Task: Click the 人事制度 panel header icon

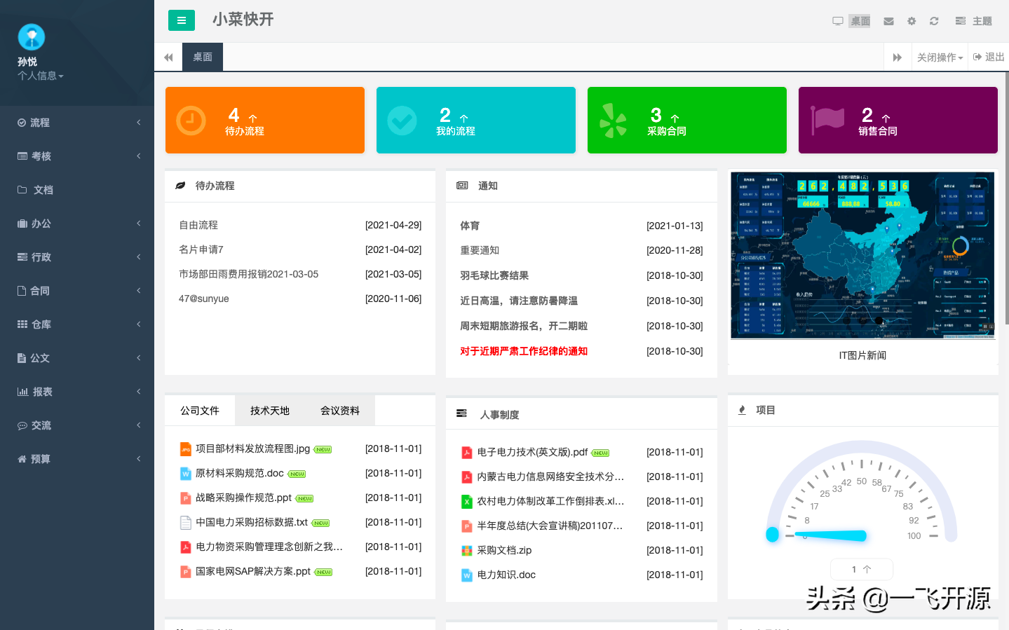Action: pos(461,413)
